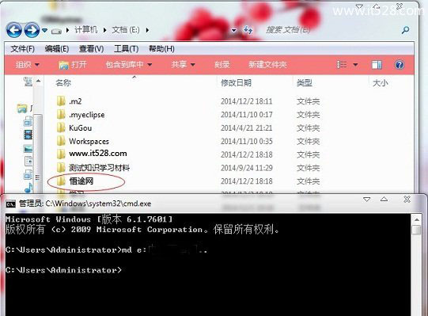Viewport: 428px width, 316px height.
Task: Open the 共享 dropdown
Action: [184, 64]
